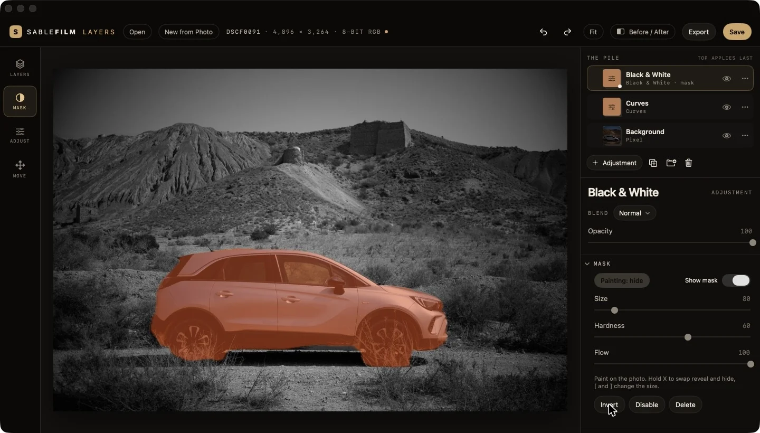Delete the mask
Screen dimensions: 760x433
(x=685, y=405)
